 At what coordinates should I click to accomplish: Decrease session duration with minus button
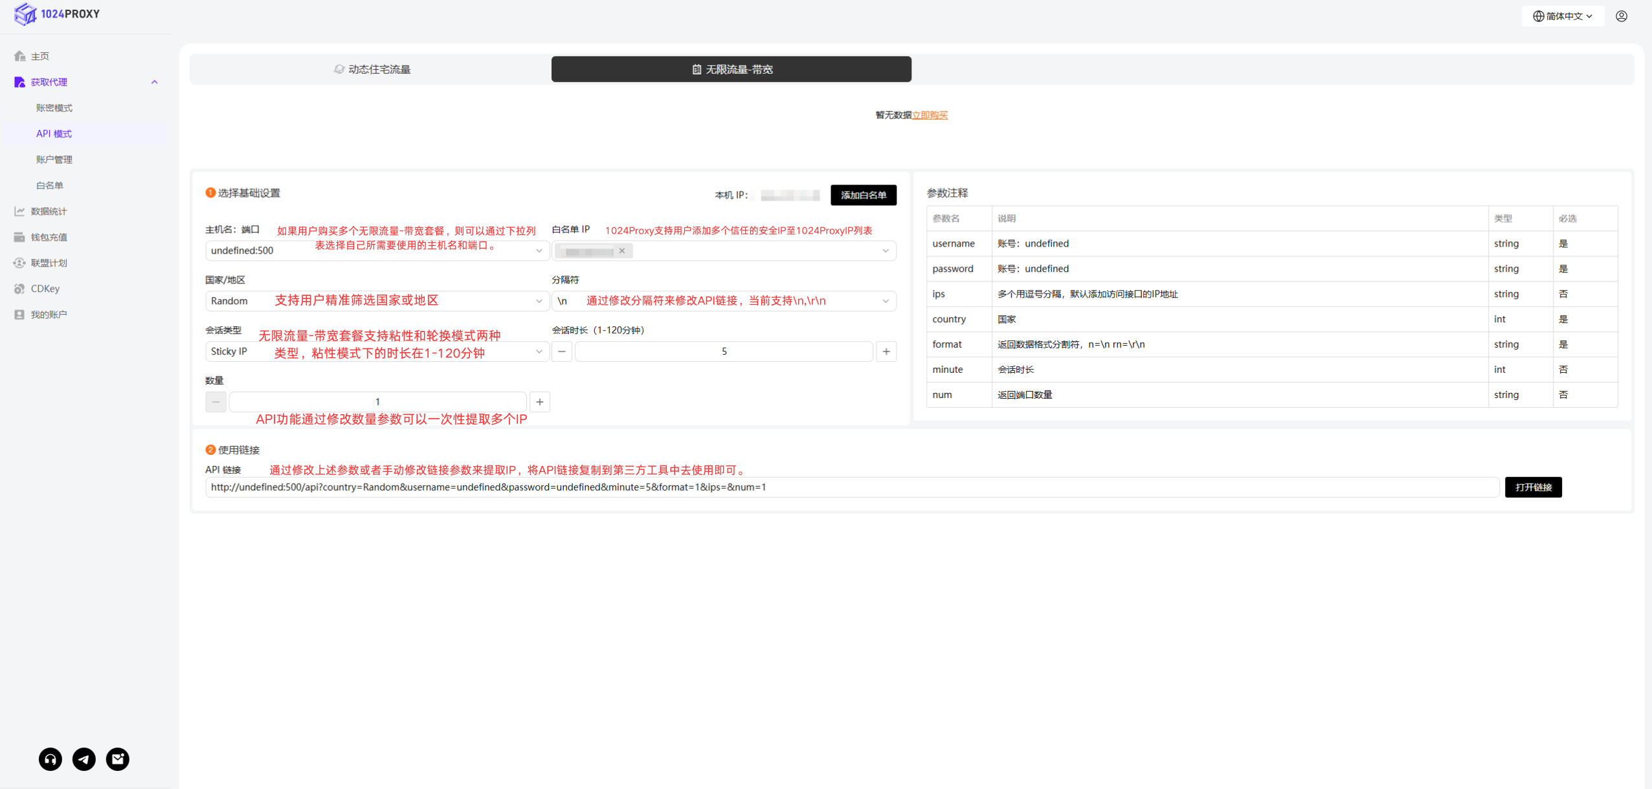pyautogui.click(x=562, y=351)
